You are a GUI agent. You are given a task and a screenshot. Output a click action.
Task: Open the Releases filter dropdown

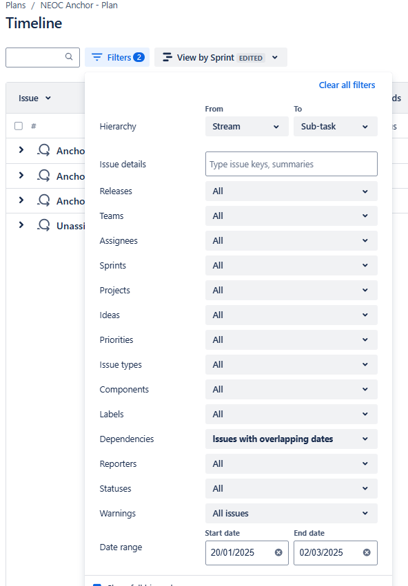point(292,191)
